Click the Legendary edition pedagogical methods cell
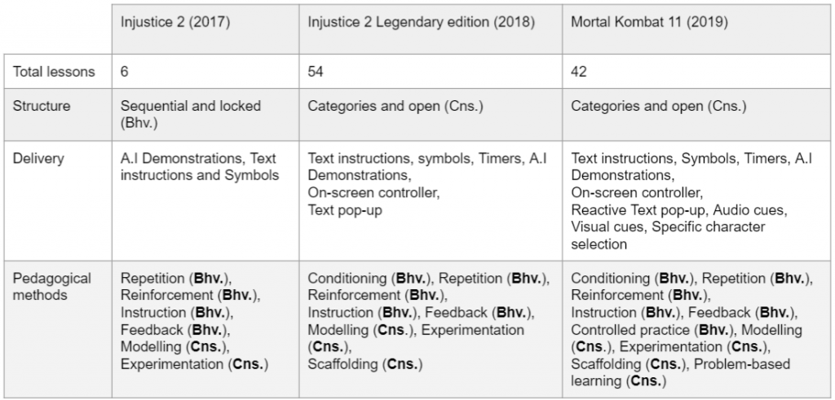 click(428, 321)
